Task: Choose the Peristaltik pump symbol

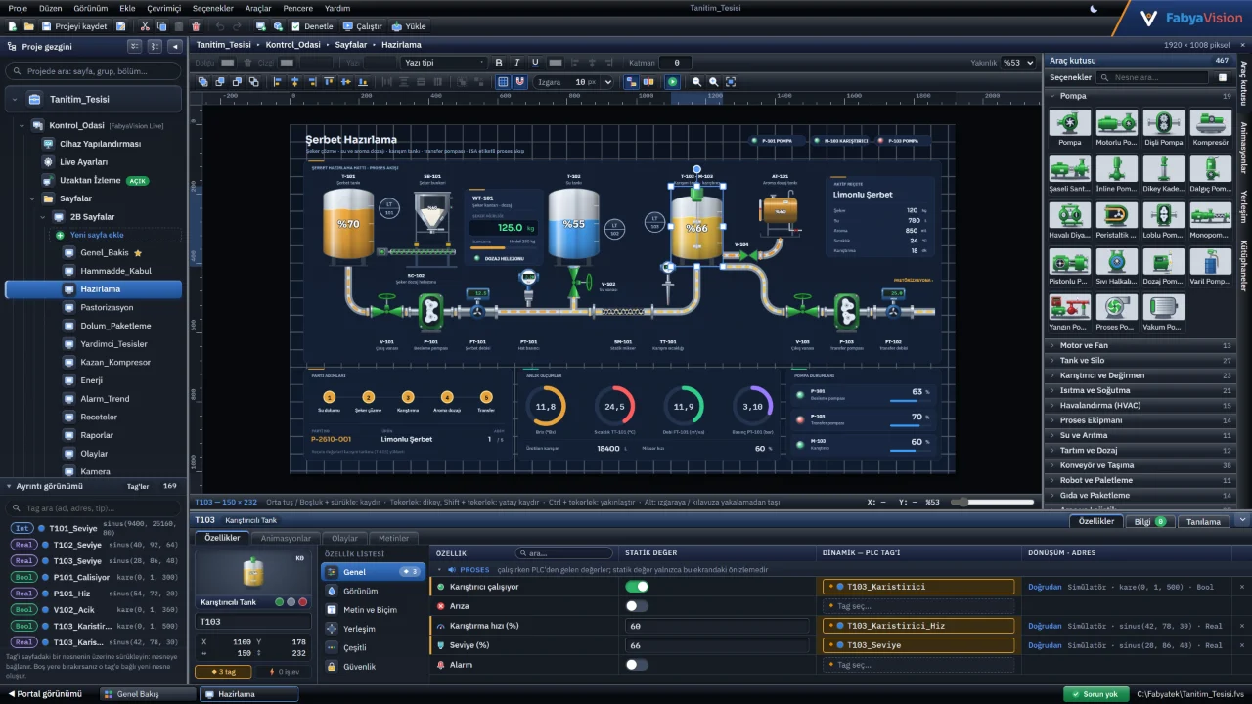Action: click(x=1116, y=221)
